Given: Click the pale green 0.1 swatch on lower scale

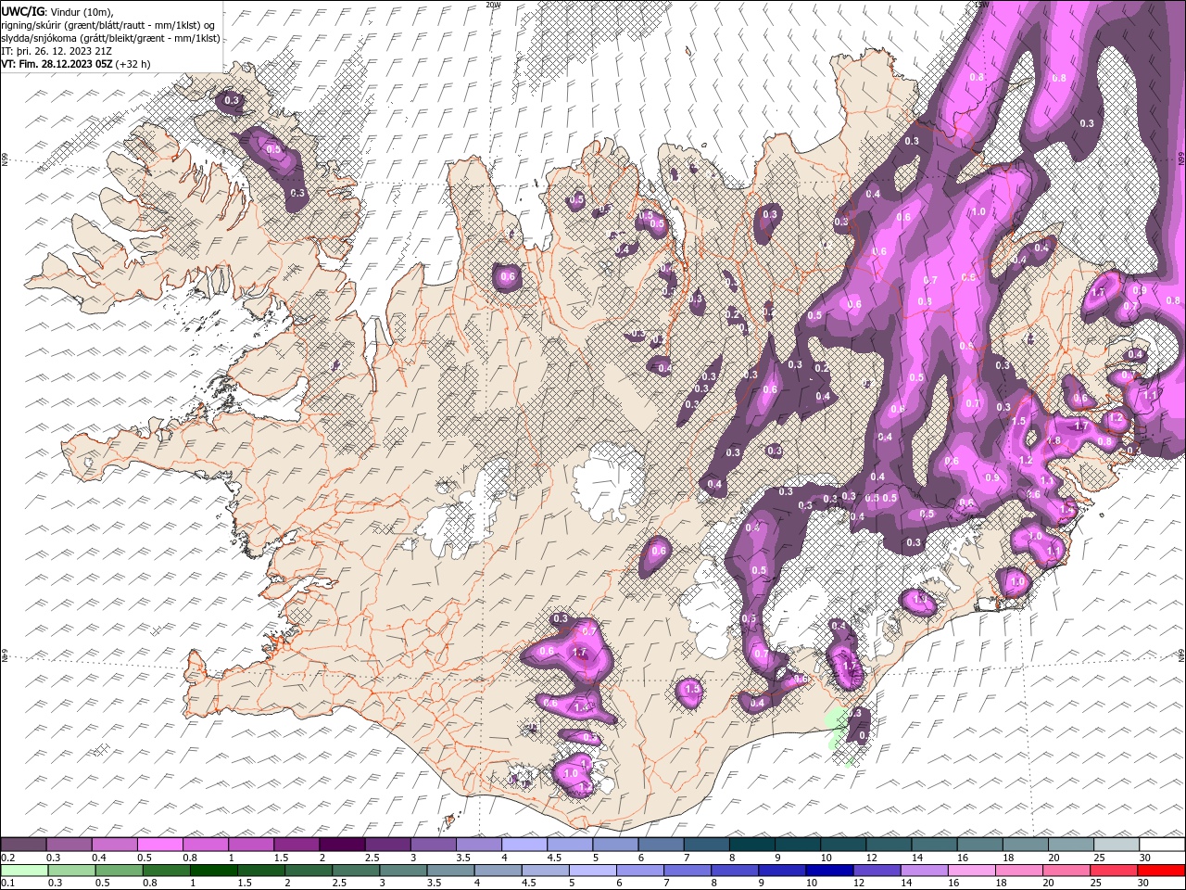Looking at the screenshot, I should pos(24,871).
